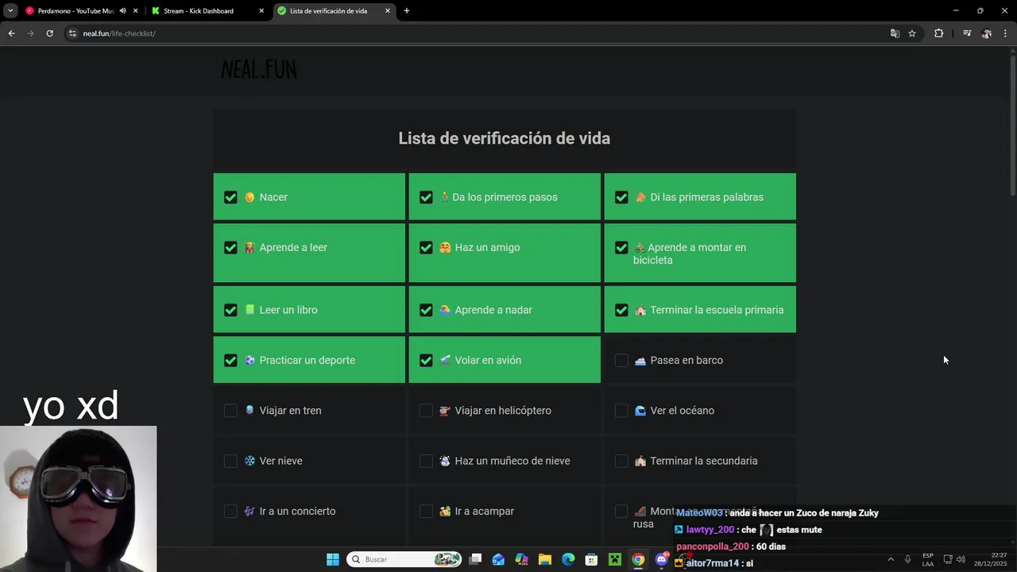Viewport: 1017px width, 572px height.
Task: Check Haz un muñeco de nieve
Action: (426, 461)
